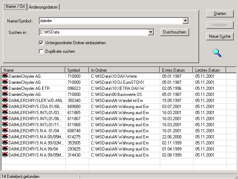Click the icon beside DAIMLERCHRYS.N.A. 01/04
The image size is (238, 179).
pos(5,131)
